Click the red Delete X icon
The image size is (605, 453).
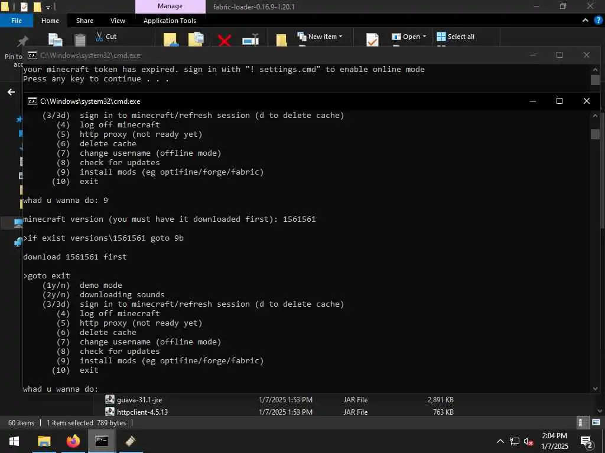click(x=224, y=40)
